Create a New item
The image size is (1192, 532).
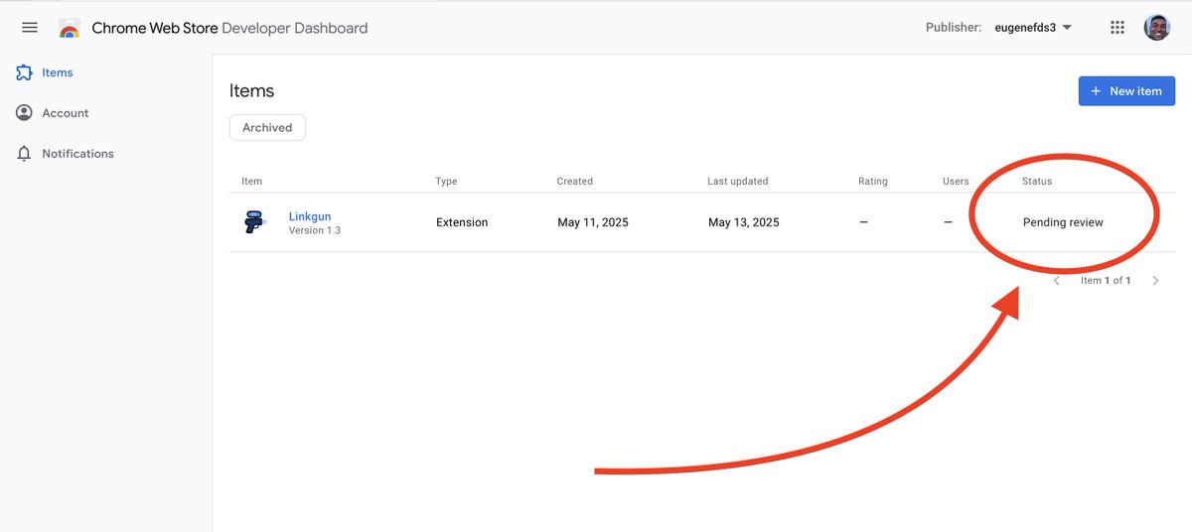coord(1126,91)
